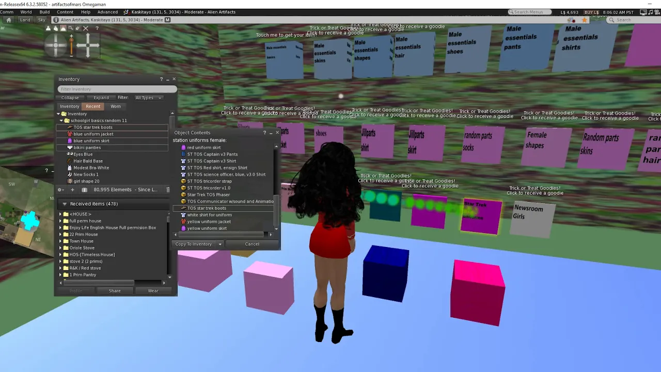
Task: Click the camera pan arrows control
Action: [x=88, y=45]
